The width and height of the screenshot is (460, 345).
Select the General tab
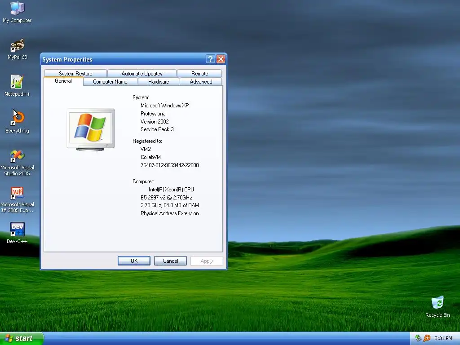[x=63, y=81]
